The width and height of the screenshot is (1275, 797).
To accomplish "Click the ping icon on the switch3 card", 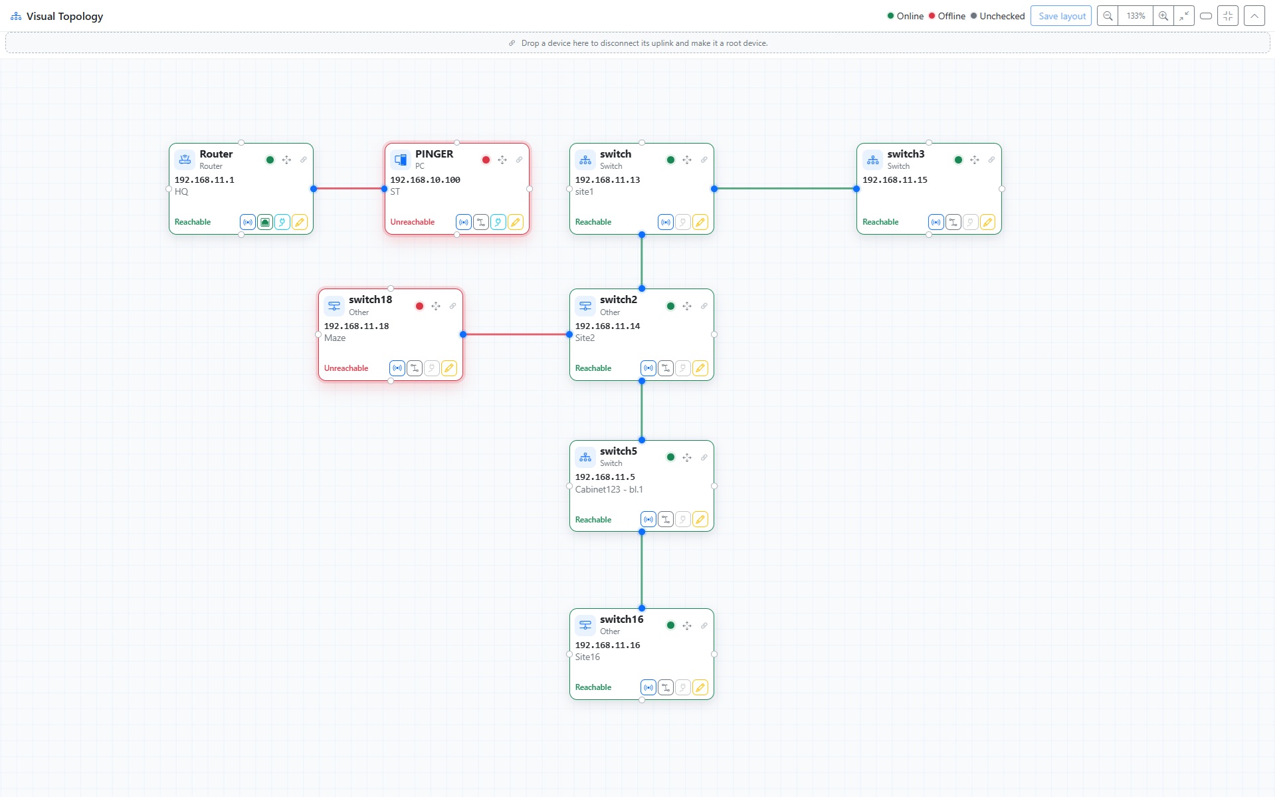I will (936, 222).
